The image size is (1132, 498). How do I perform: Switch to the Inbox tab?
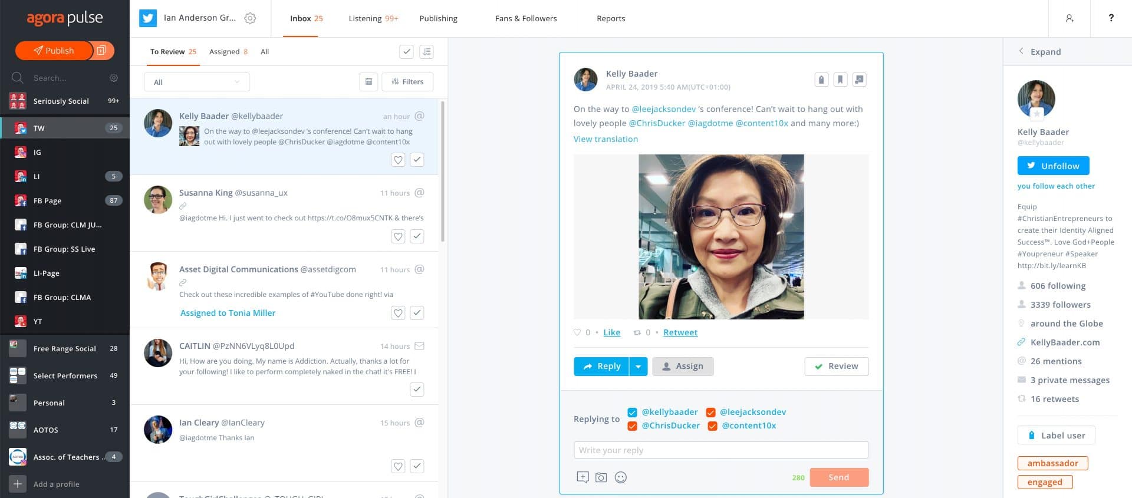pos(306,19)
